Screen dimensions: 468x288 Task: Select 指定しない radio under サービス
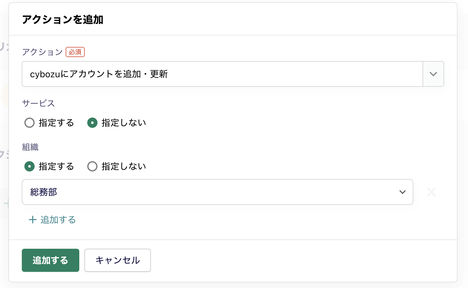coord(92,123)
